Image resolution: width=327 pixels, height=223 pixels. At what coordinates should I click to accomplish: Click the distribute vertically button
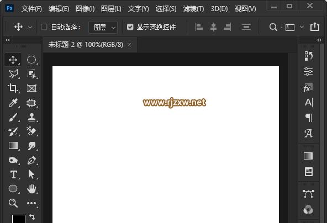click(246, 27)
